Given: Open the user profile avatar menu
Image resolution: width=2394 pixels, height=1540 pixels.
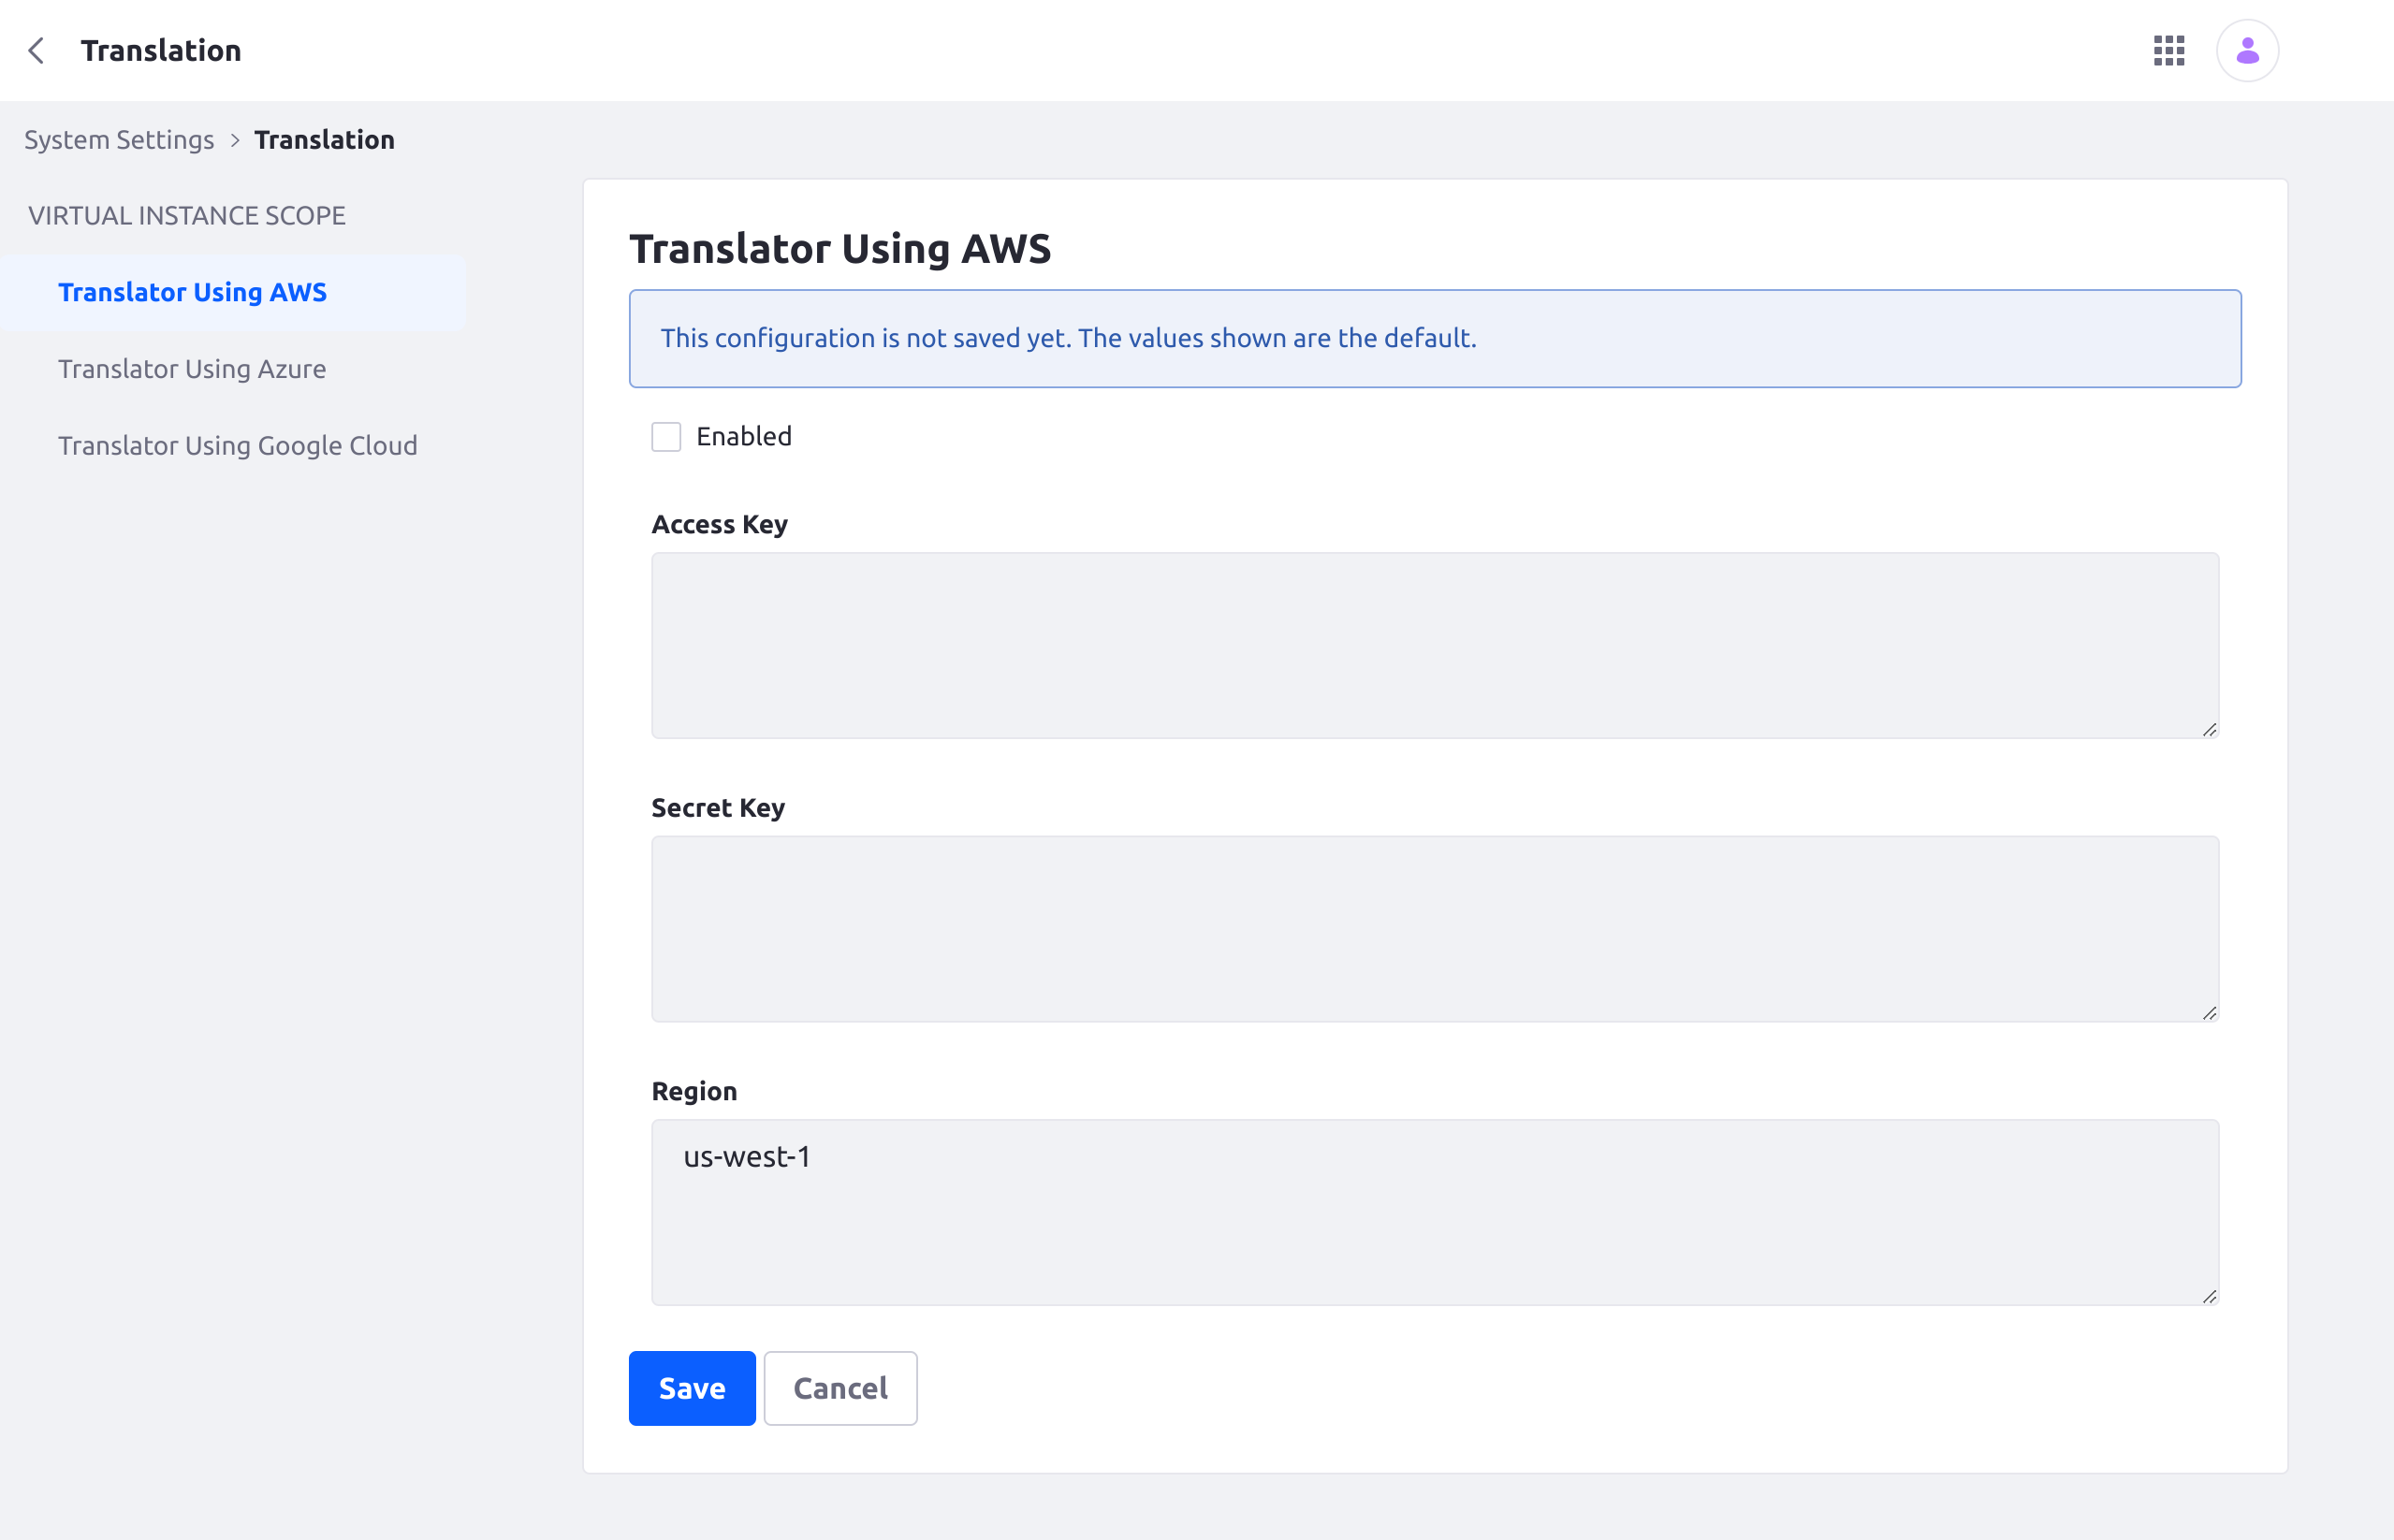Looking at the screenshot, I should pos(2247,50).
